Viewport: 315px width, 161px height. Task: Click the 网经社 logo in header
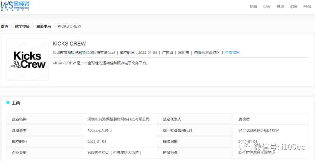[15, 6]
